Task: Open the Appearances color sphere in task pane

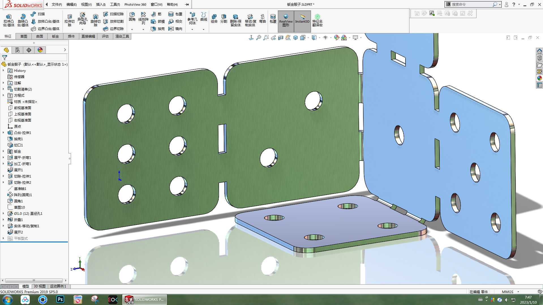Action: (540, 78)
